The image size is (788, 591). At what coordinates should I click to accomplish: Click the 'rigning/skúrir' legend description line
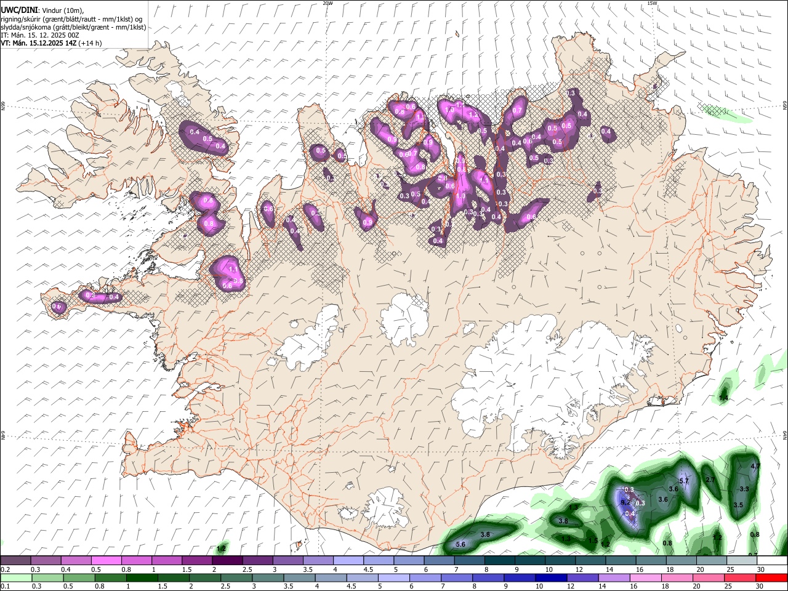71,18
